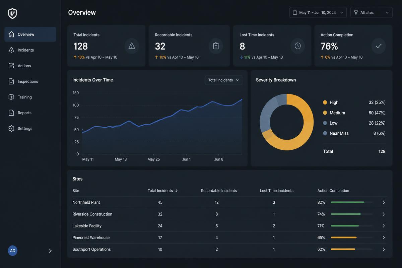Sort by Action Completion column header
The height and width of the screenshot is (268, 402).
click(333, 191)
